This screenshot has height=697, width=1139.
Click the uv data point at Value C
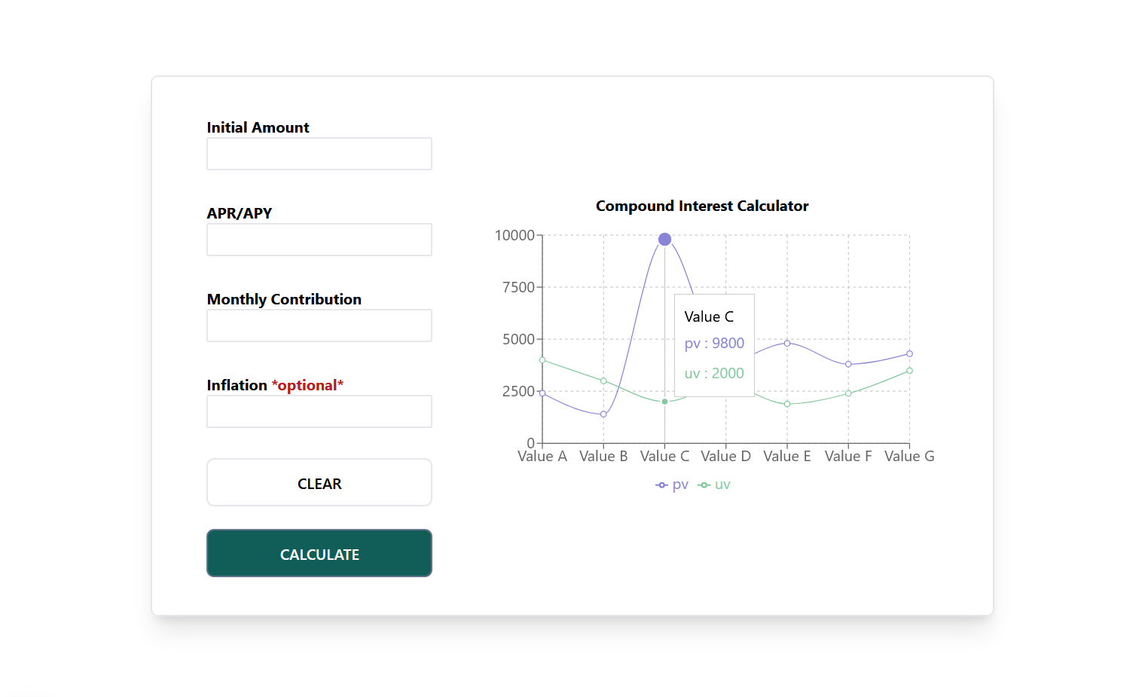coord(664,402)
